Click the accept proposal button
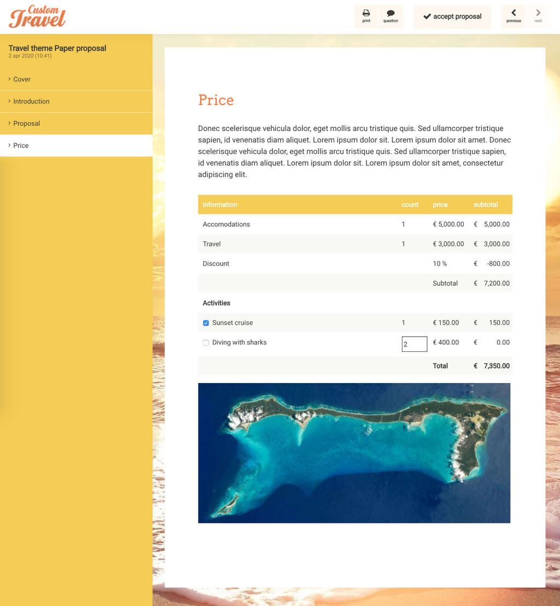This screenshot has width=560, height=606. [452, 16]
